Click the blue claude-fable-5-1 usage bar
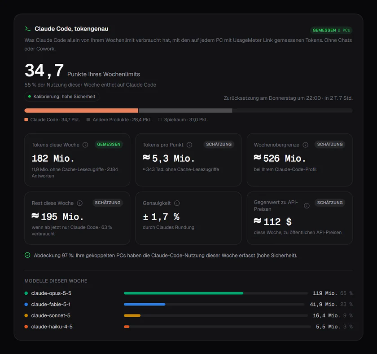This screenshot has height=354, width=377. (x=145, y=304)
